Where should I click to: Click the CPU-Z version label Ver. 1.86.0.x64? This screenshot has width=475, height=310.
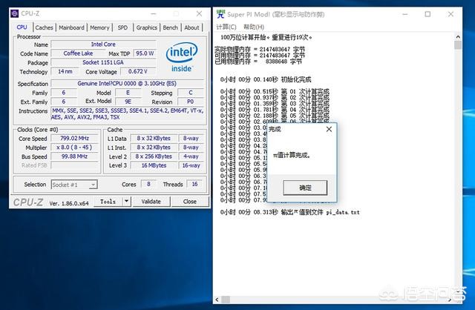pos(69,203)
